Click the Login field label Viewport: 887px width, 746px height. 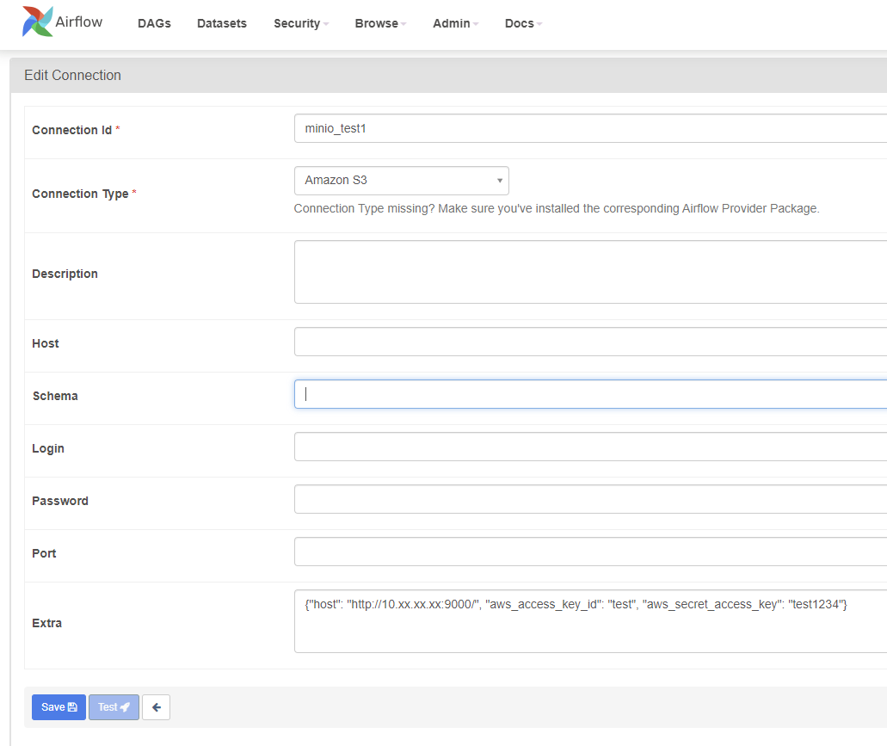tap(48, 448)
